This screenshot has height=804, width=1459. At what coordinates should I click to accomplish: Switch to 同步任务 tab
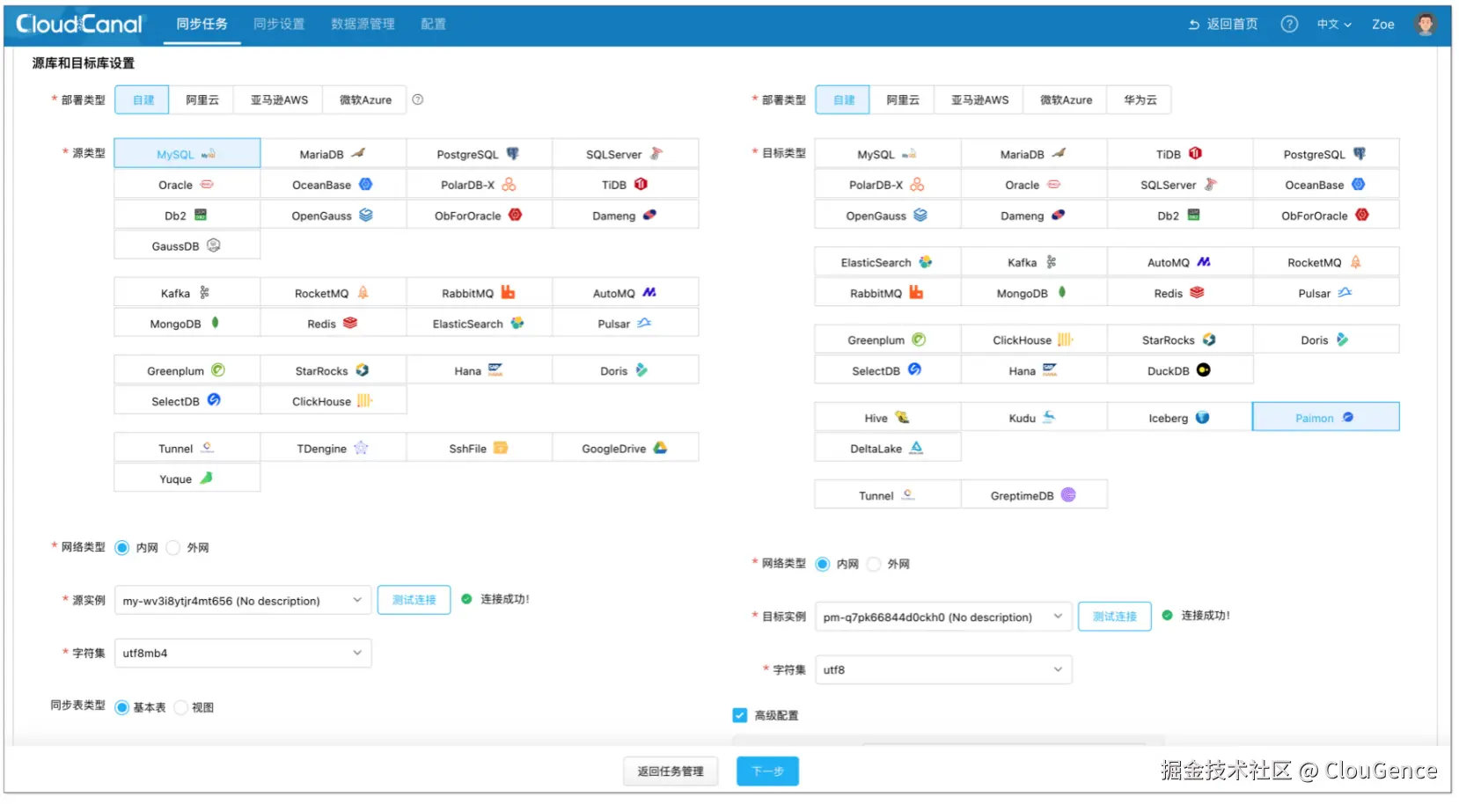coord(202,24)
